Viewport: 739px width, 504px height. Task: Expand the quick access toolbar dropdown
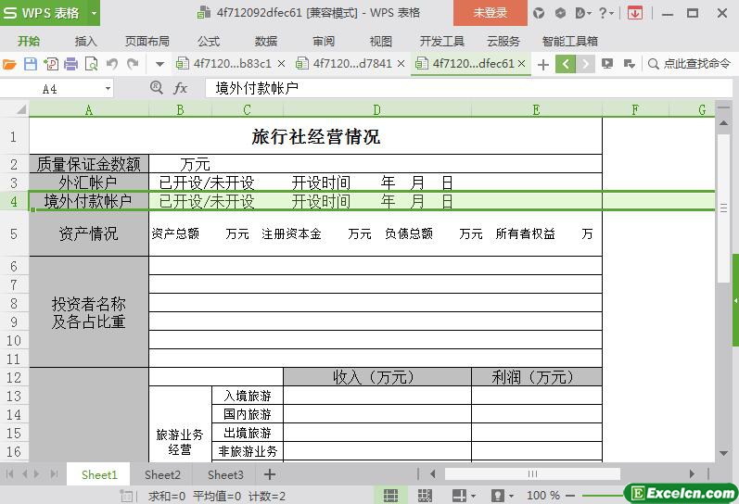click(x=159, y=64)
